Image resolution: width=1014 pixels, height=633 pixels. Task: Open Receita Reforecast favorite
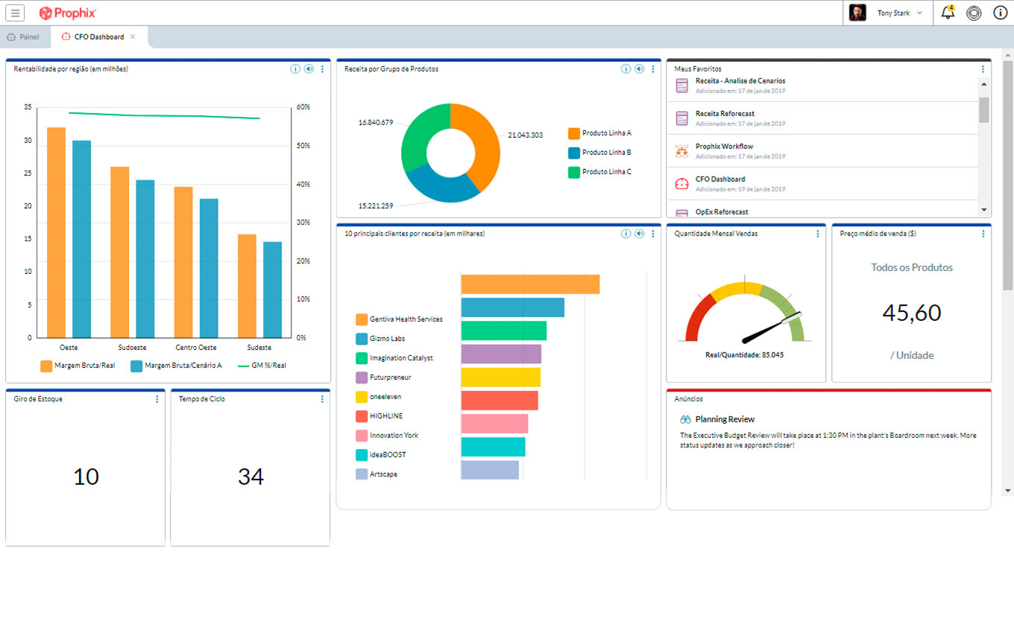[x=725, y=114]
